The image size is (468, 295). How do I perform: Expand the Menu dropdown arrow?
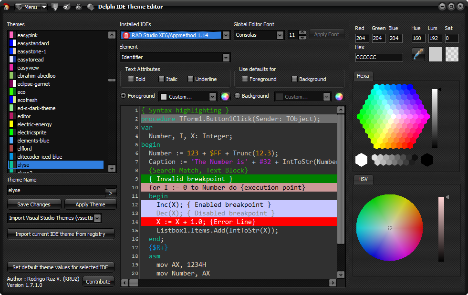click(x=44, y=7)
